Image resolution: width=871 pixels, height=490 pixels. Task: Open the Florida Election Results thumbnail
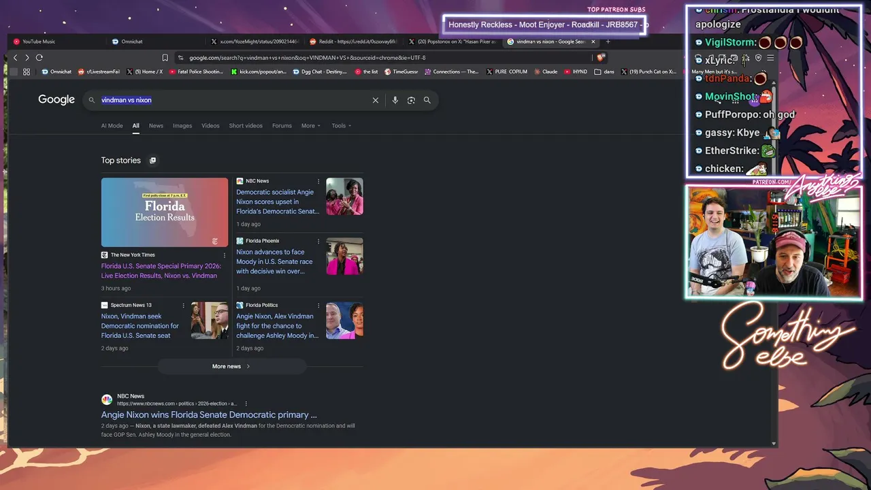165,212
